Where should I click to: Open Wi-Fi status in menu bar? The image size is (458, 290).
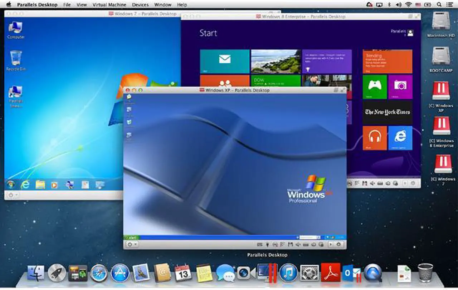point(409,5)
